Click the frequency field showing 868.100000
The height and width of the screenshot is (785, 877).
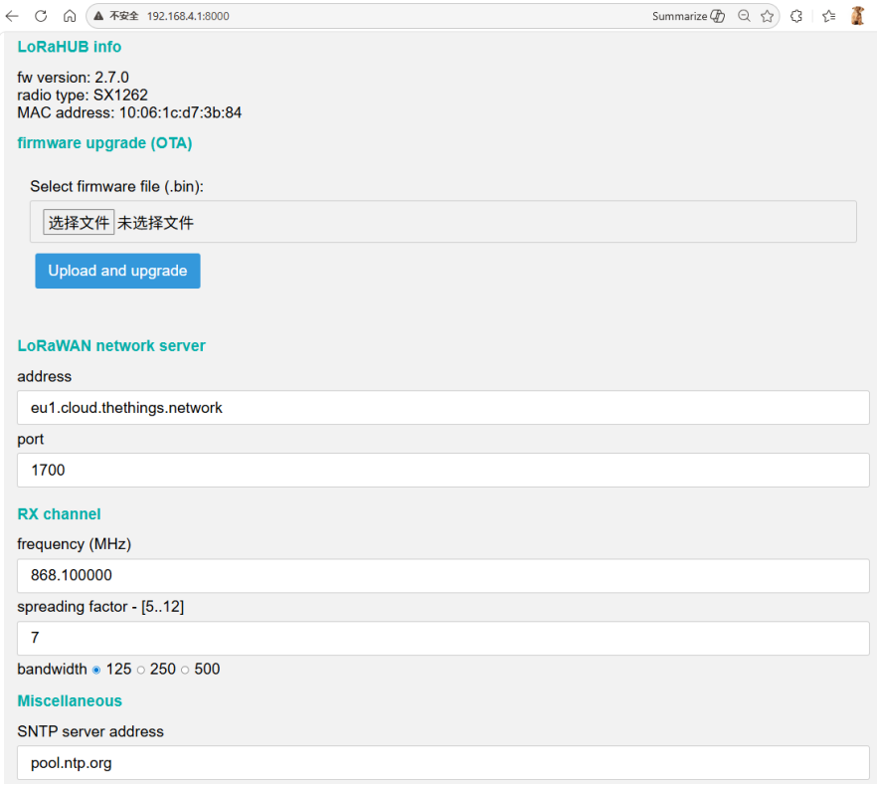[443, 575]
